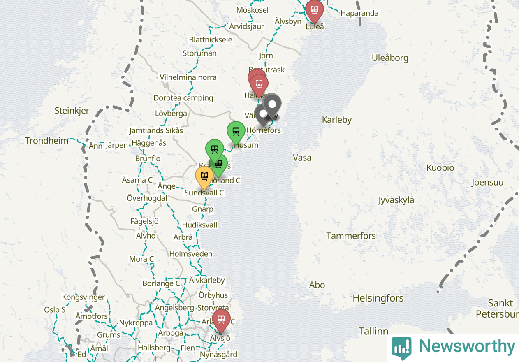Click the red train marker at Luleå
The image size is (519, 362).
[x=315, y=11]
